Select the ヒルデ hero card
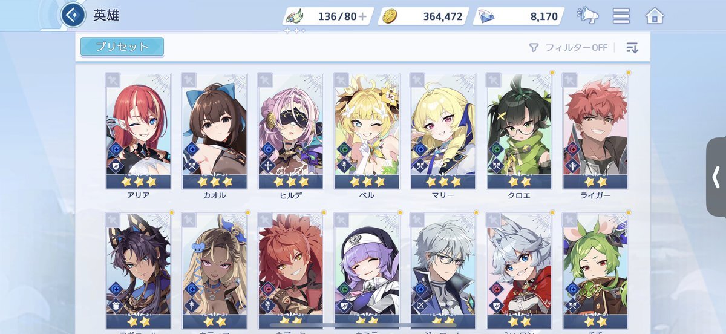This screenshot has width=726, height=334. coord(290,131)
